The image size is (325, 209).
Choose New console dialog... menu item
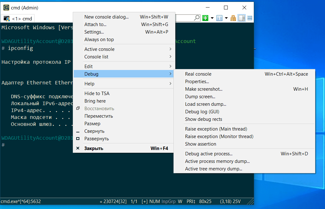click(x=124, y=17)
